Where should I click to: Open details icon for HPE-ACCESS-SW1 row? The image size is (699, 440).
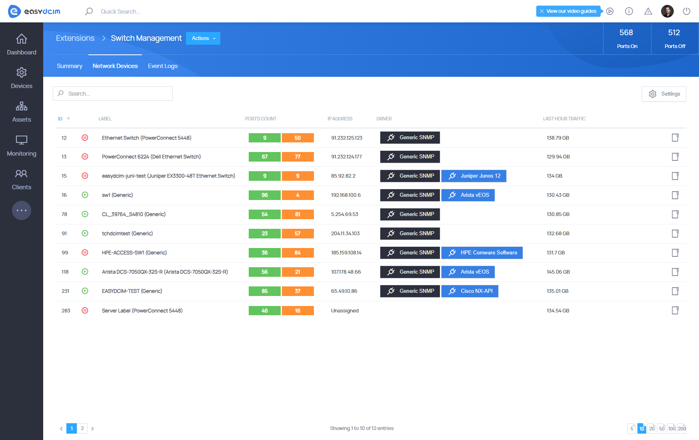(x=675, y=253)
